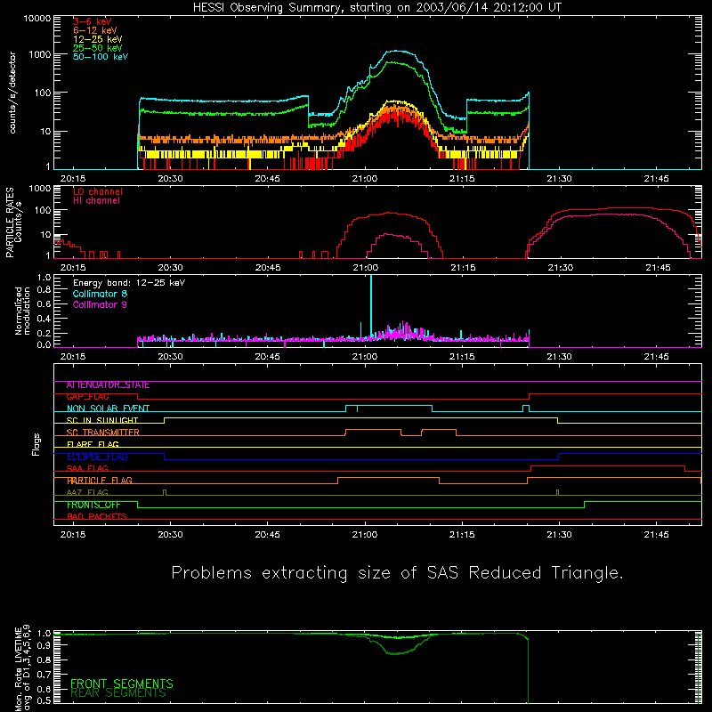This screenshot has width=712, height=712.
Task: Select the NON_SOLAR_EVENT flag label
Action: [108, 409]
